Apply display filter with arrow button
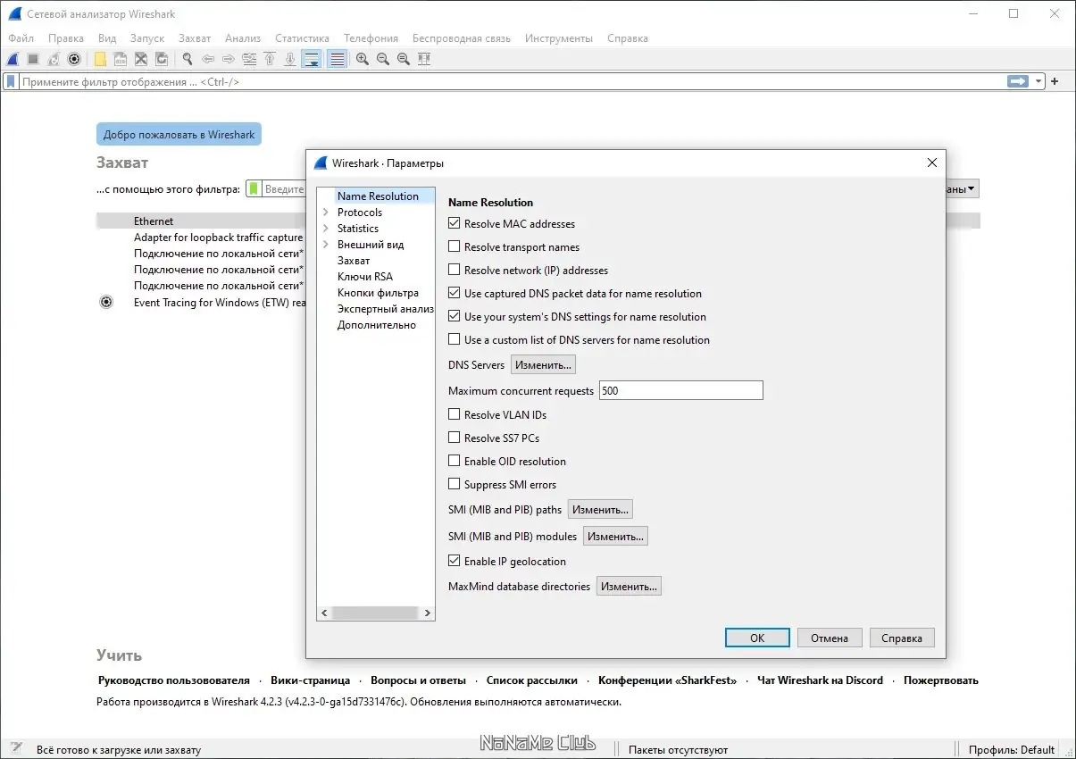The width and height of the screenshot is (1076, 759). (x=1018, y=81)
